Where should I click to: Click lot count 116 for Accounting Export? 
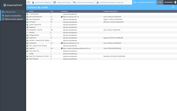[52, 19]
